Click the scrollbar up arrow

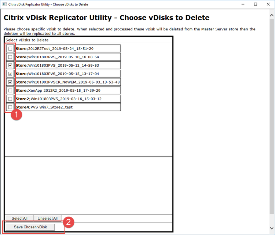pyautogui.click(x=272, y=15)
